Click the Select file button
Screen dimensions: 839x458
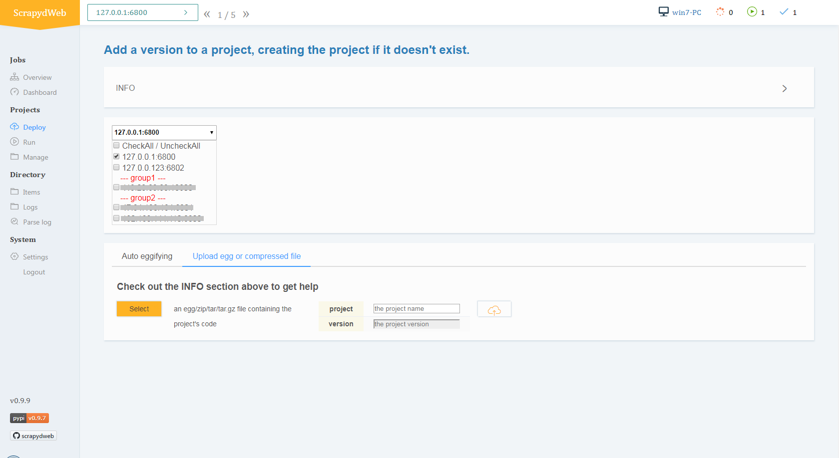(x=139, y=309)
